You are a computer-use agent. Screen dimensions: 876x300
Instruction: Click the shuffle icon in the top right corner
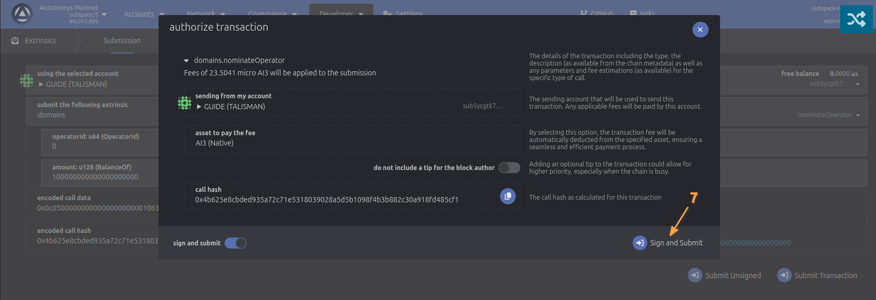(856, 19)
